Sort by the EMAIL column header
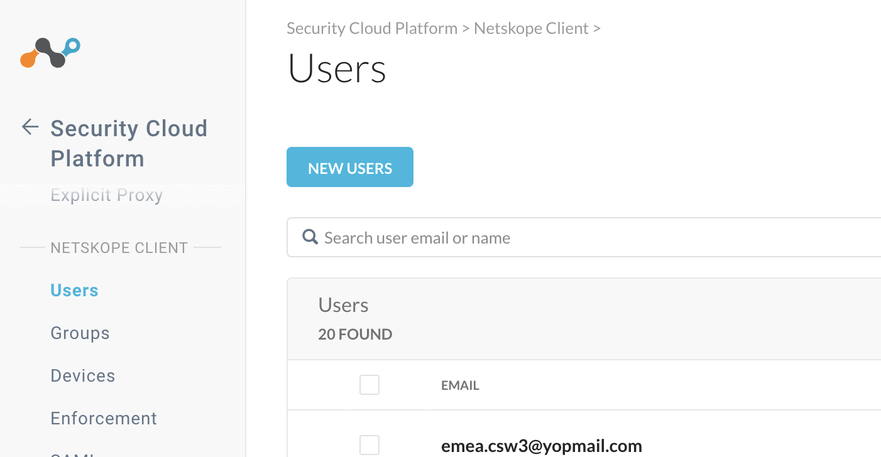 coord(460,385)
